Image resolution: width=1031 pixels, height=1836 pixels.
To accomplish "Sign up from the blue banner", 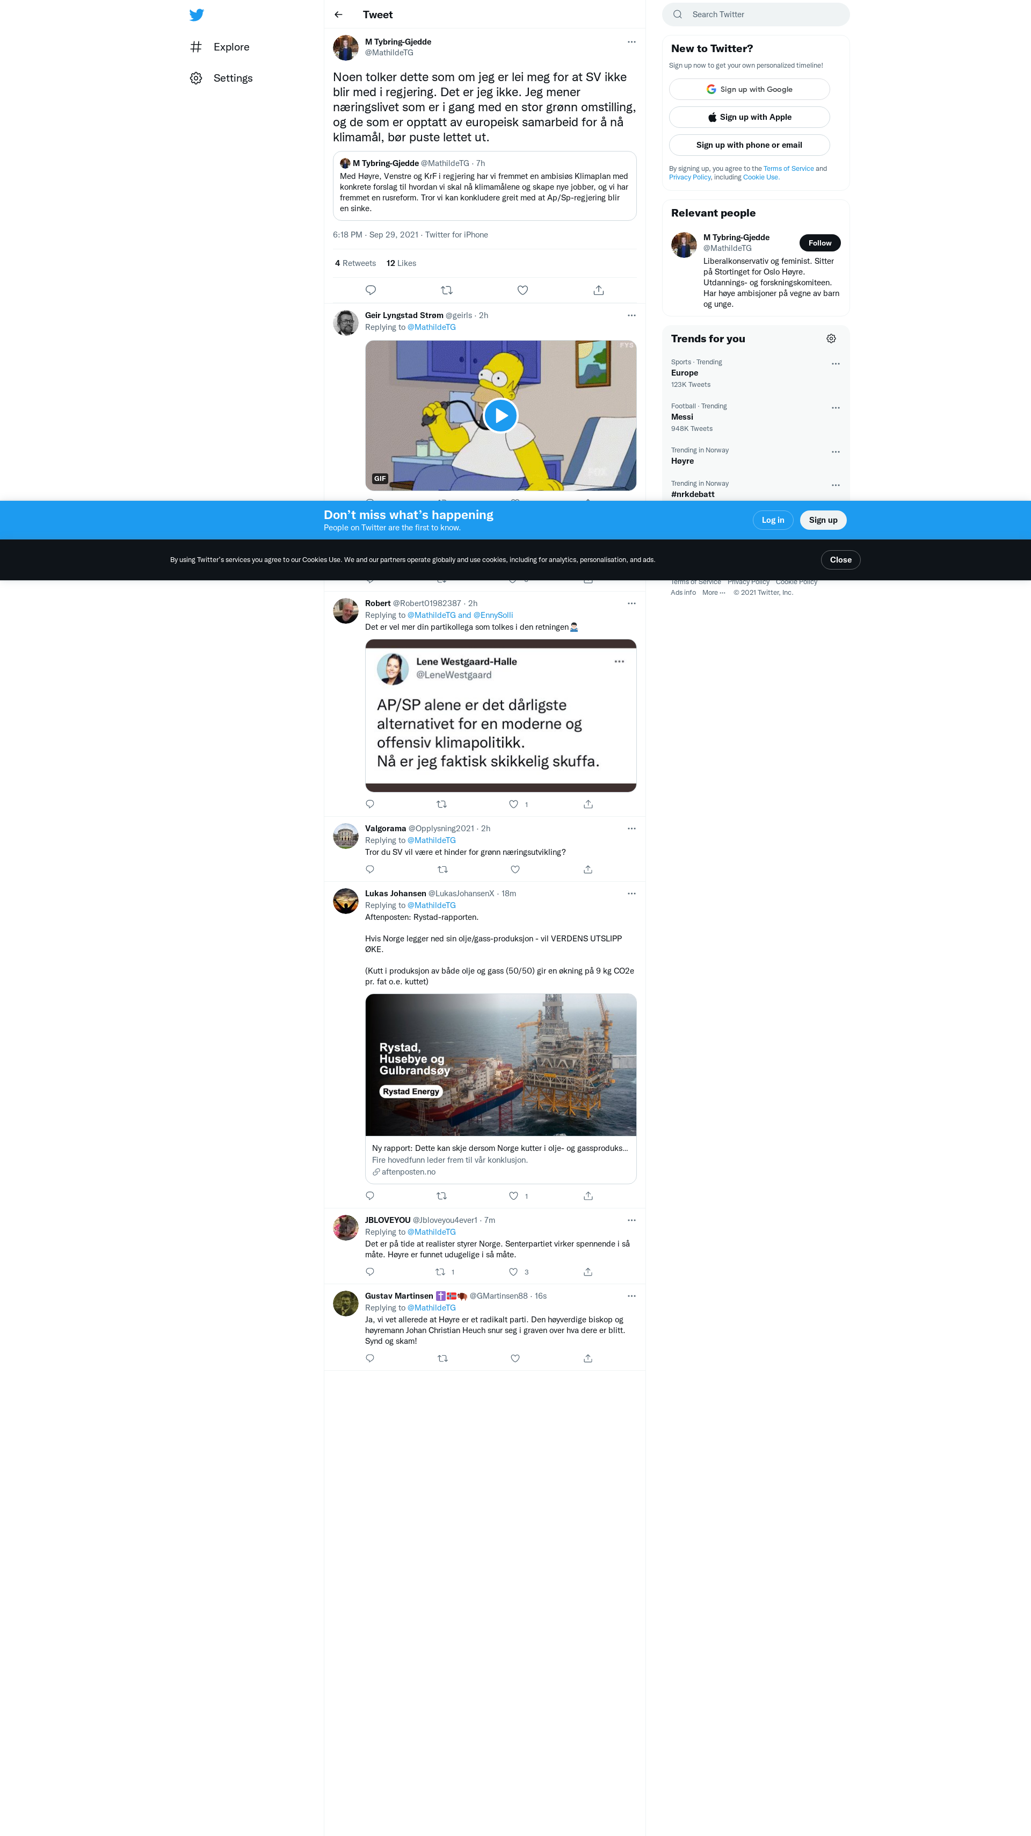I will click(x=823, y=520).
